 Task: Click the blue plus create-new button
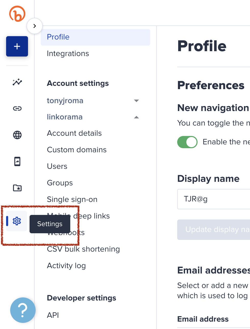point(17,46)
